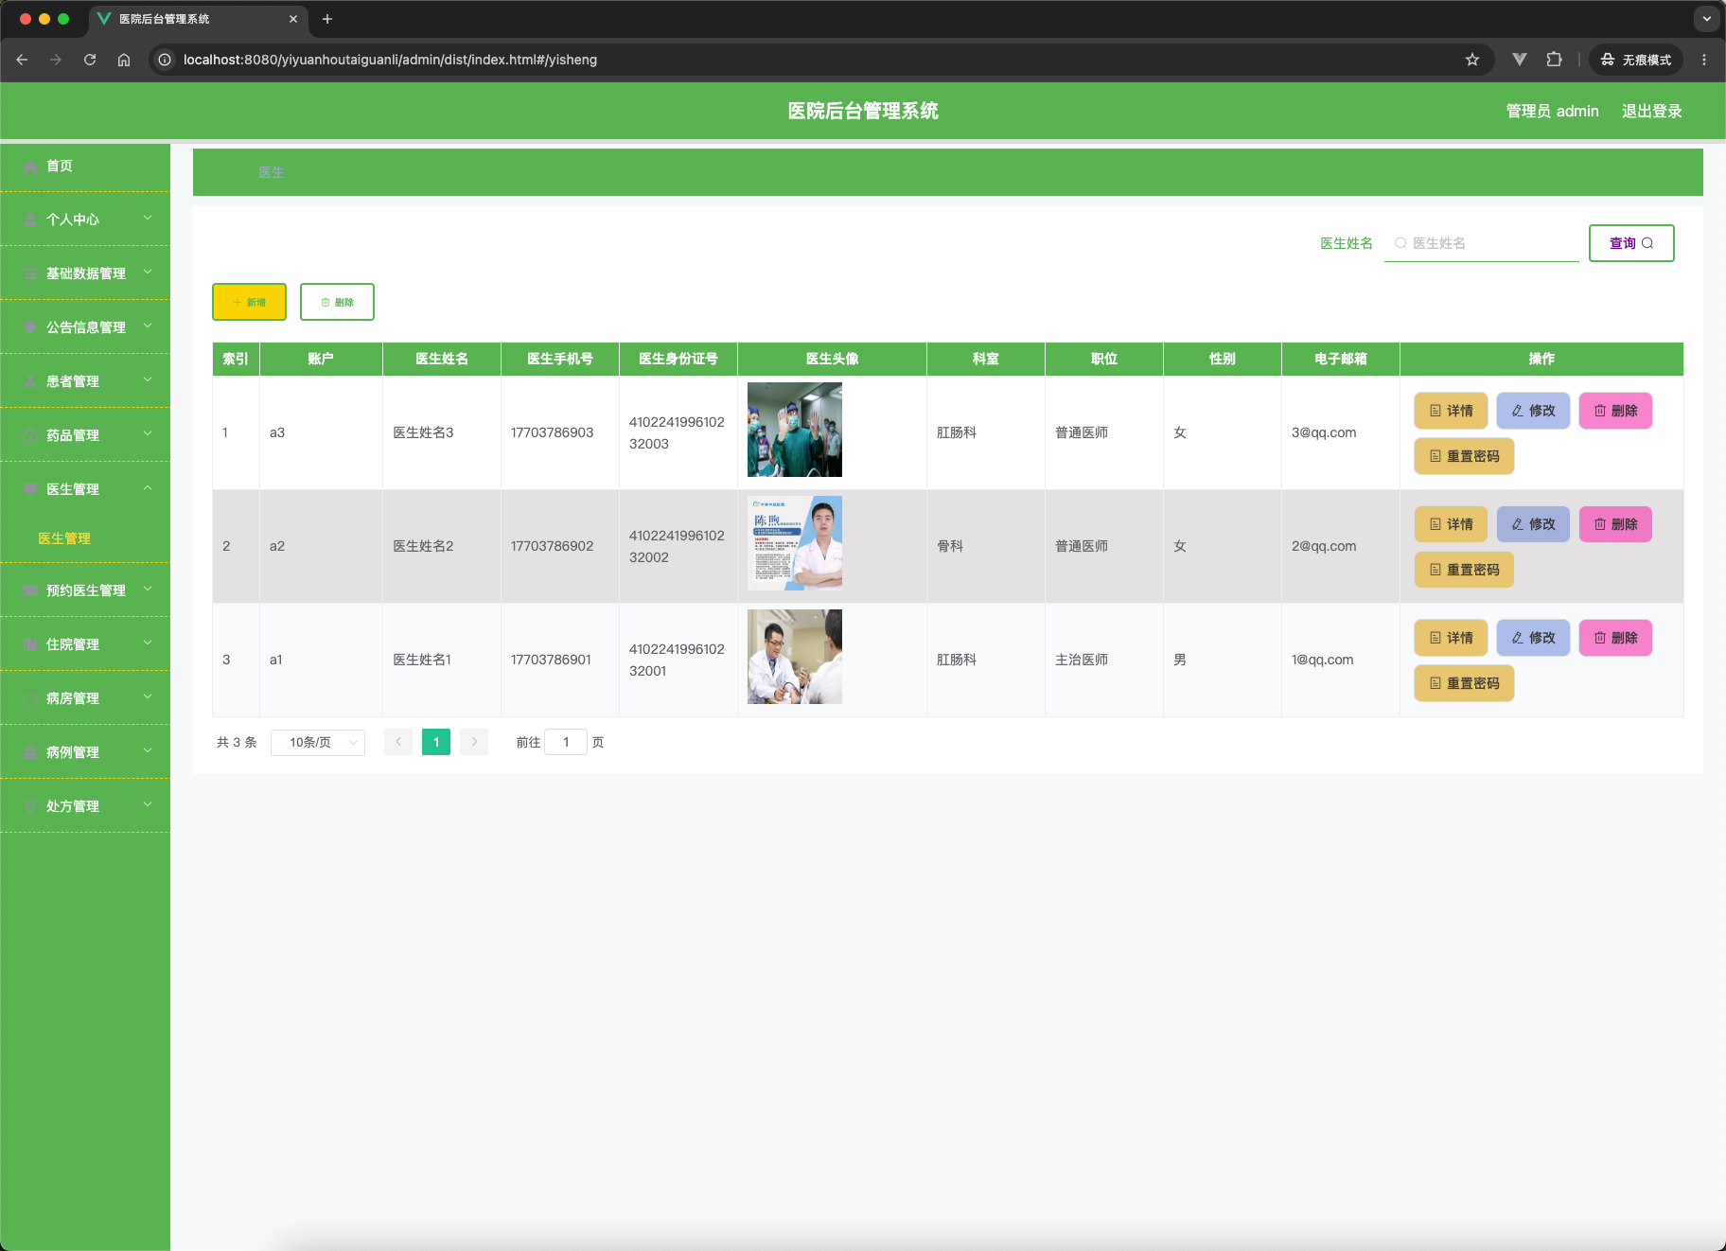Open the 首页 sidebar item
1726x1251 pixels.
click(85, 166)
